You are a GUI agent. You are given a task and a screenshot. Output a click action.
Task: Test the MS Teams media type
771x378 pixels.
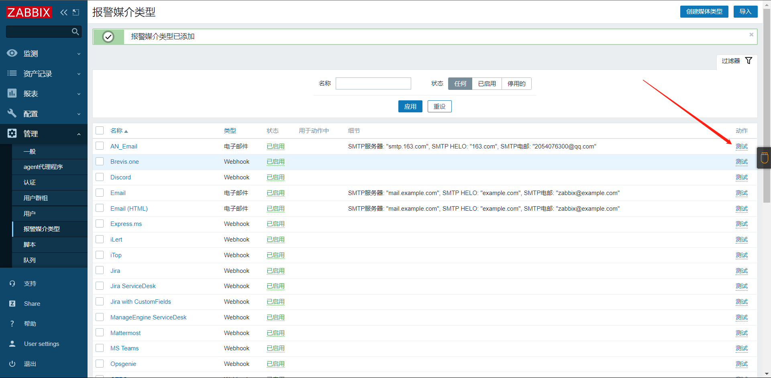pyautogui.click(x=742, y=348)
